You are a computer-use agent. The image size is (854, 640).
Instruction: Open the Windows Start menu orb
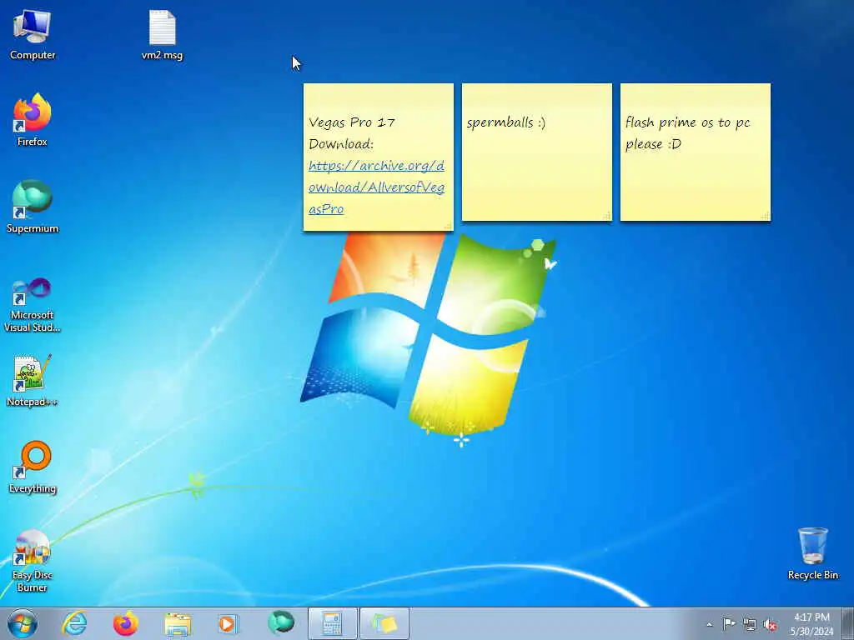pyautogui.click(x=23, y=623)
